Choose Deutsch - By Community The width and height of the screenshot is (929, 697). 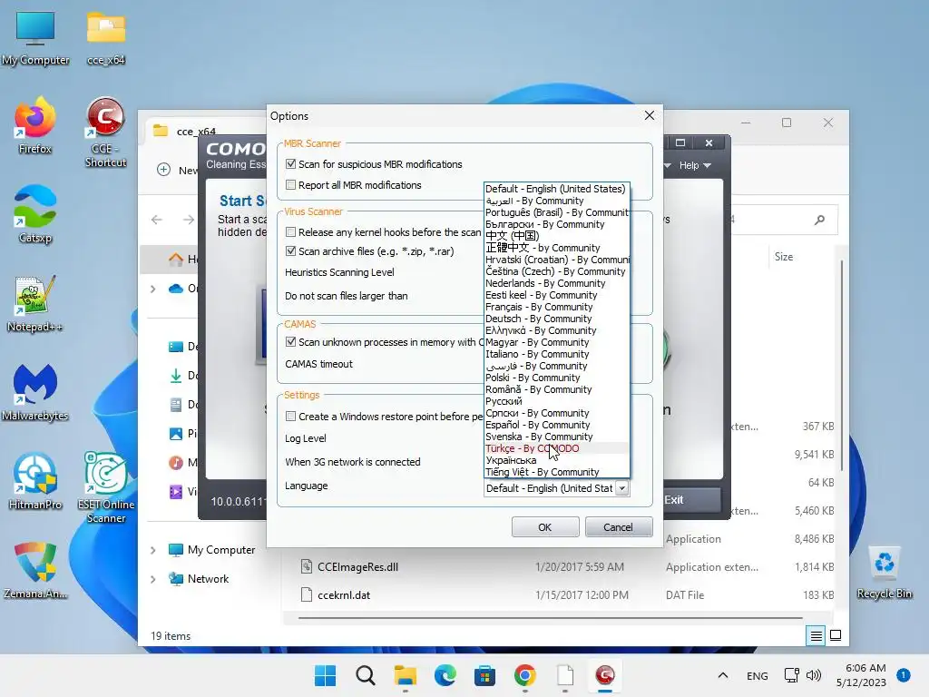click(556, 319)
